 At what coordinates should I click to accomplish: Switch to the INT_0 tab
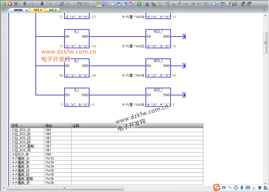click(53, 10)
